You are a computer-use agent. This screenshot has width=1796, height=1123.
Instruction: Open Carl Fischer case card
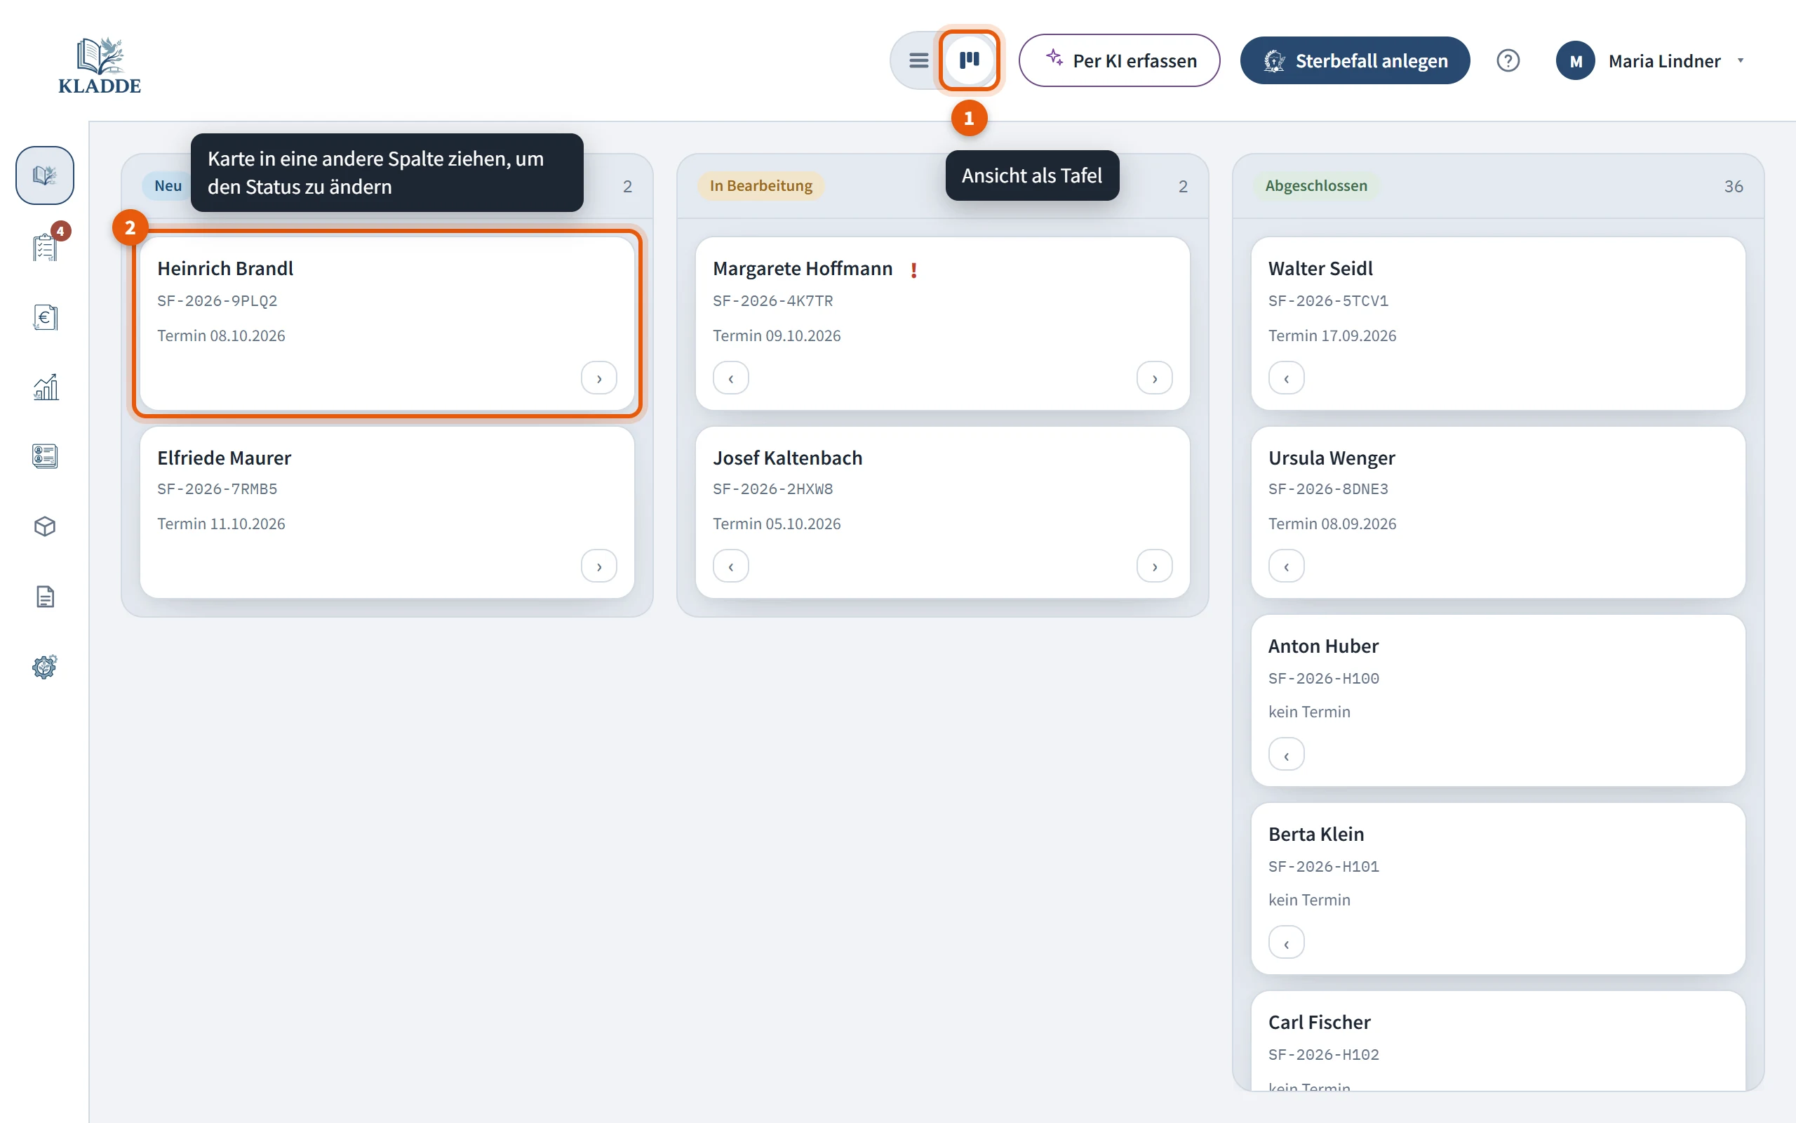1498,1042
